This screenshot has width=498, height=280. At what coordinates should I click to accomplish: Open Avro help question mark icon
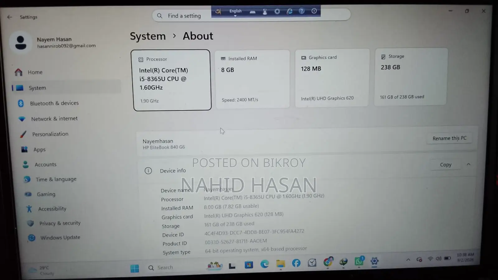pyautogui.click(x=302, y=11)
